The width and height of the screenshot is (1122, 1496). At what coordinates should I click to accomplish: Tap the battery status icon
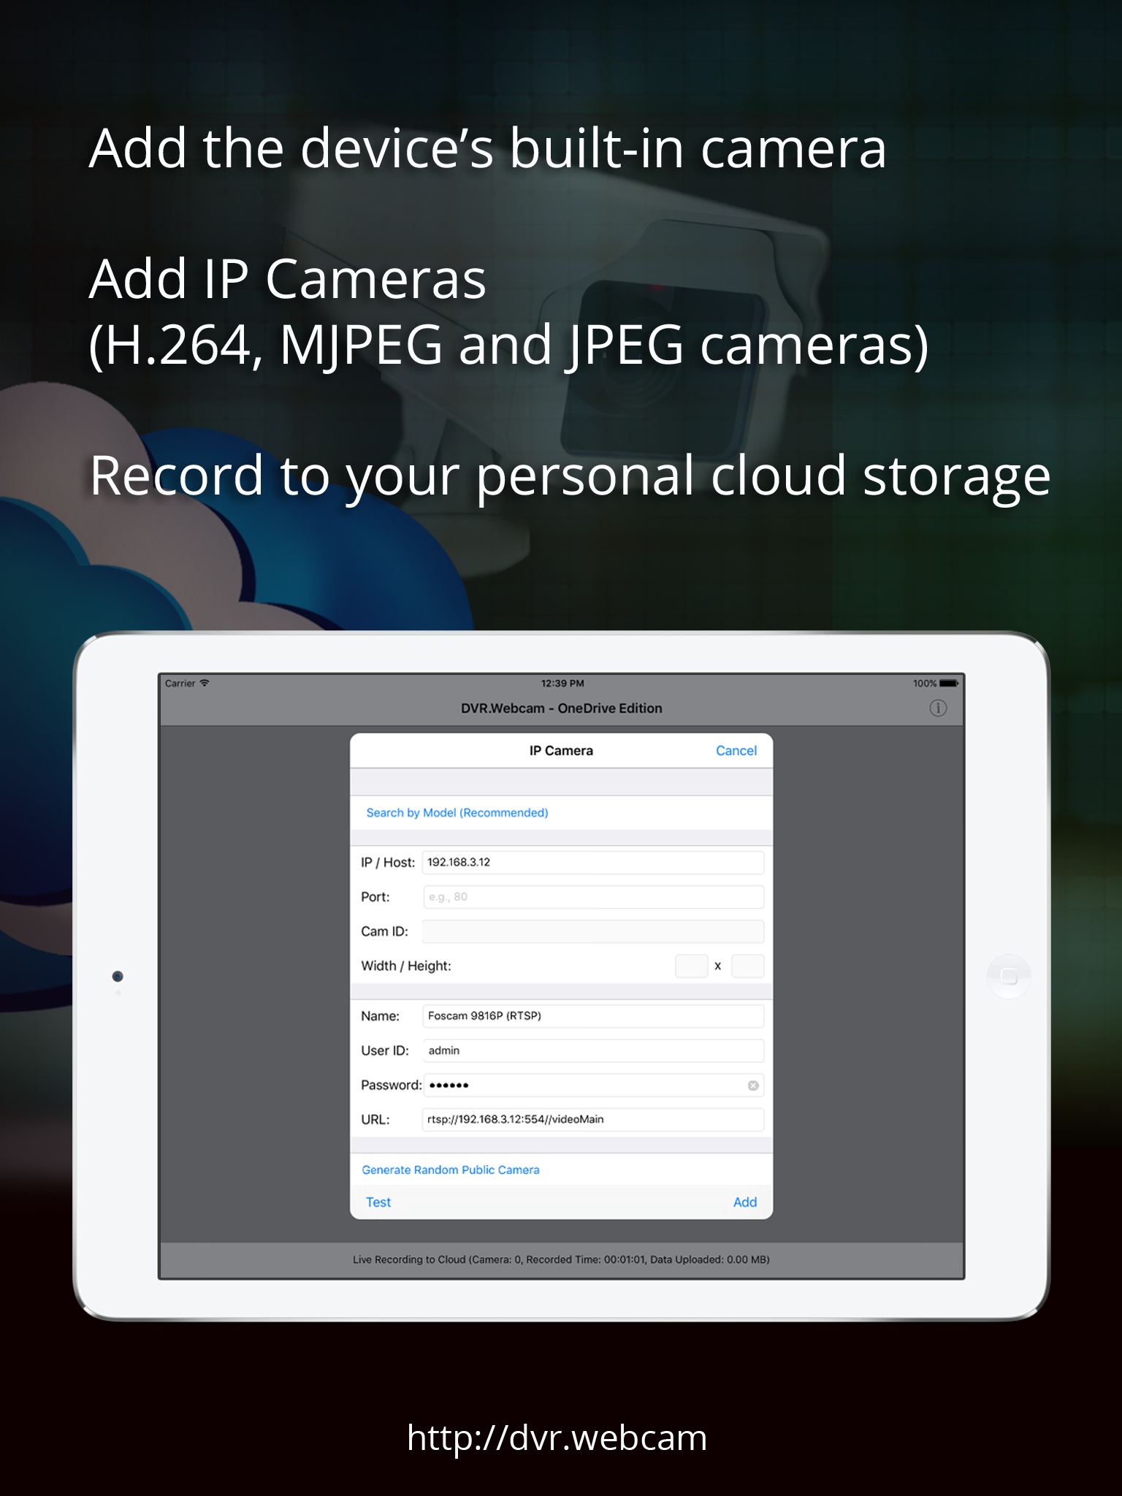(949, 683)
